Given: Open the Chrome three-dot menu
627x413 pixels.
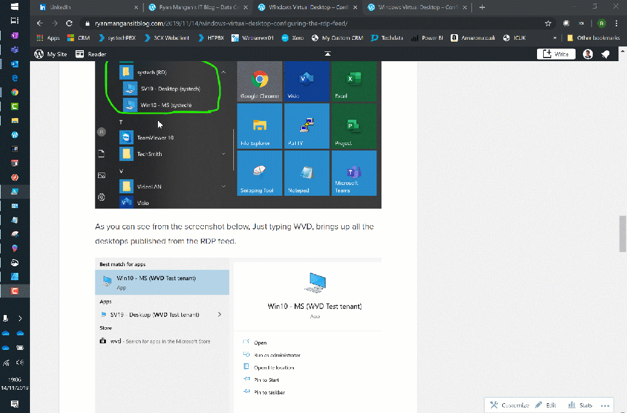Looking at the screenshot, I should (x=616, y=23).
